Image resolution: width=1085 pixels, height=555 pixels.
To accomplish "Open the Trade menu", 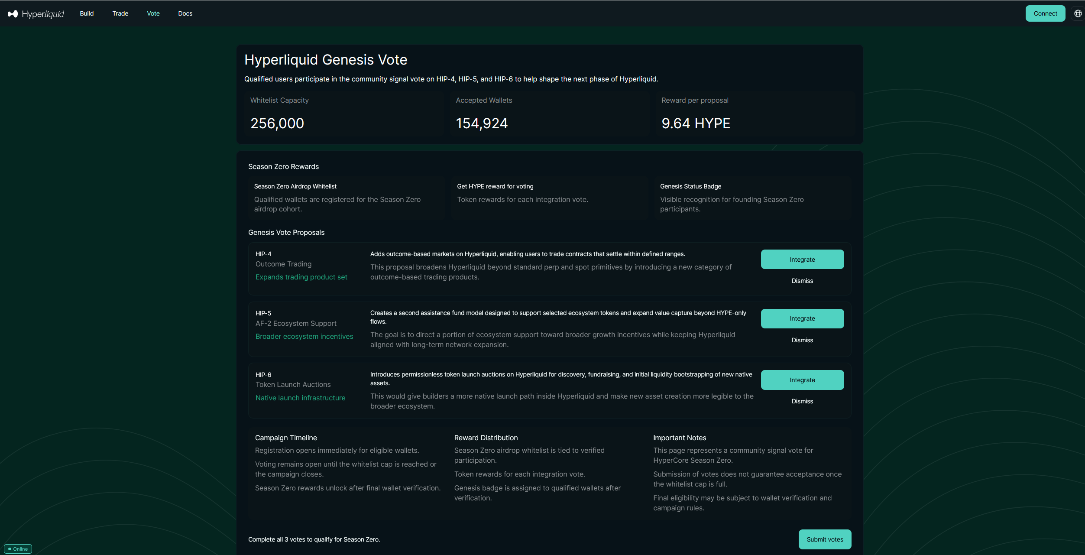I will point(120,13).
